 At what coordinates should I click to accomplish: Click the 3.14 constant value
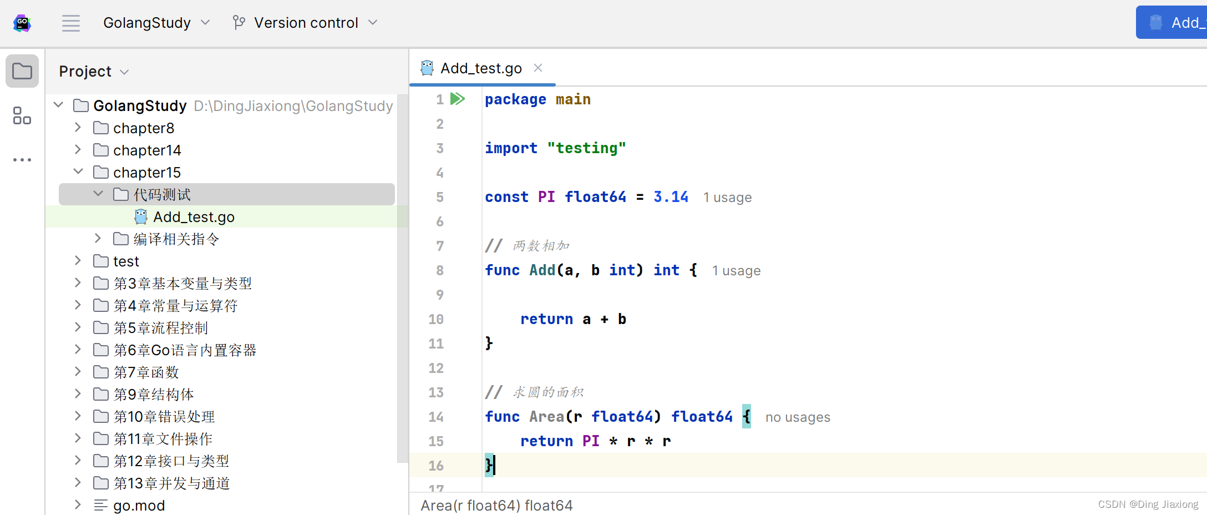pyautogui.click(x=671, y=197)
